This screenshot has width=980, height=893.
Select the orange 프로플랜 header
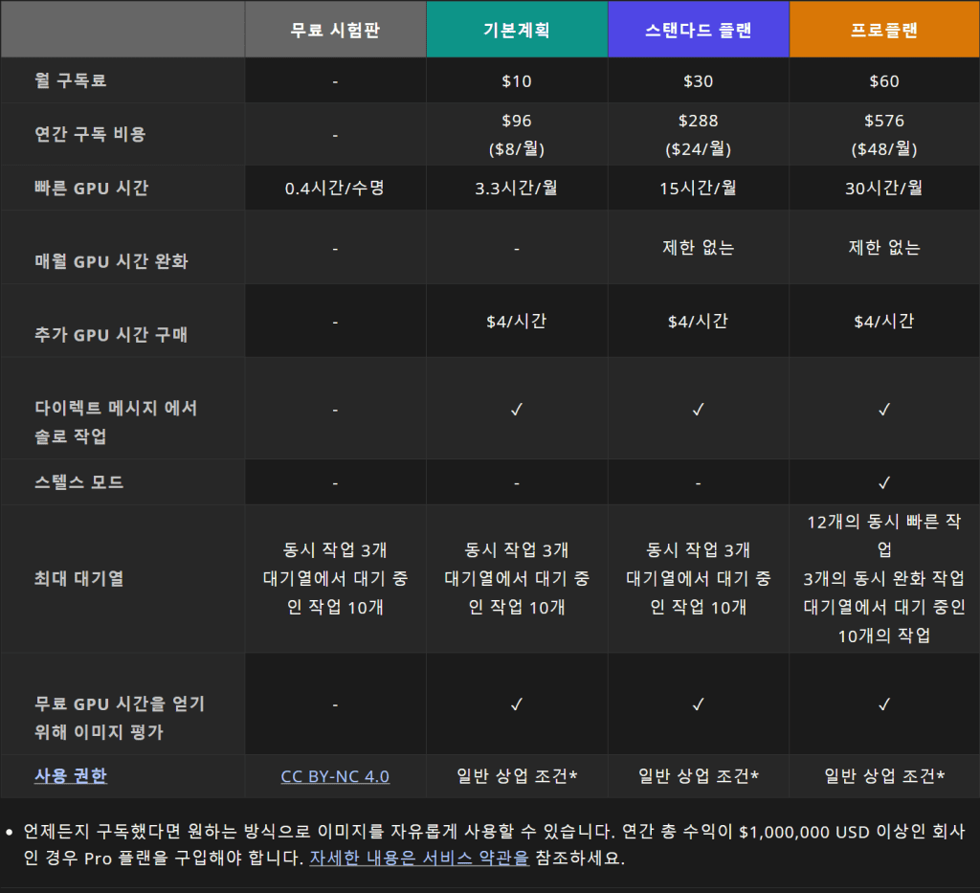coord(884,30)
